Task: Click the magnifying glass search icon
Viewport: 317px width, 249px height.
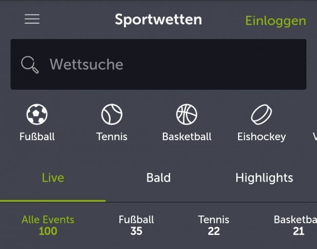Action: point(30,64)
